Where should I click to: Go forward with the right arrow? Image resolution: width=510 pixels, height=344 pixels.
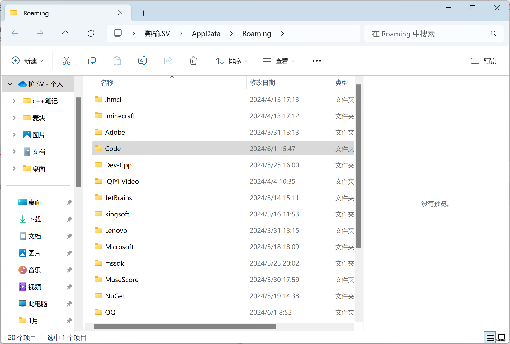click(40, 34)
